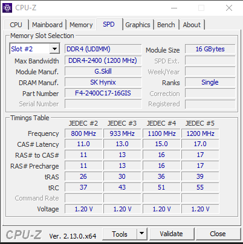The height and width of the screenshot is (244, 243).
Task: Click the 933 MHz frequency cell
Action: 122,133
